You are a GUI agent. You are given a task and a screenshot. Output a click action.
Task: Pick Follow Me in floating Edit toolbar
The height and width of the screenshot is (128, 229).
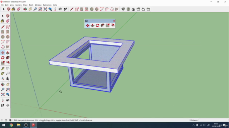tap(103, 25)
